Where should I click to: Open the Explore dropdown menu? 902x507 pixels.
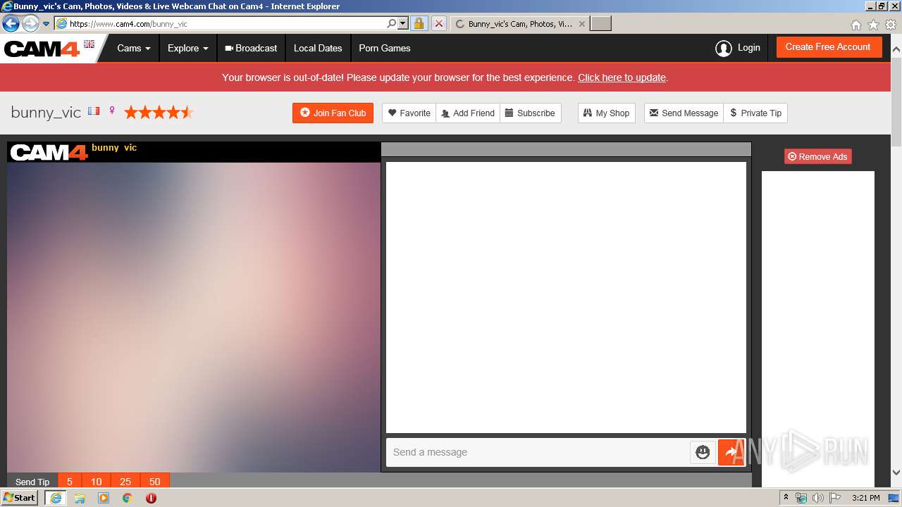click(187, 49)
